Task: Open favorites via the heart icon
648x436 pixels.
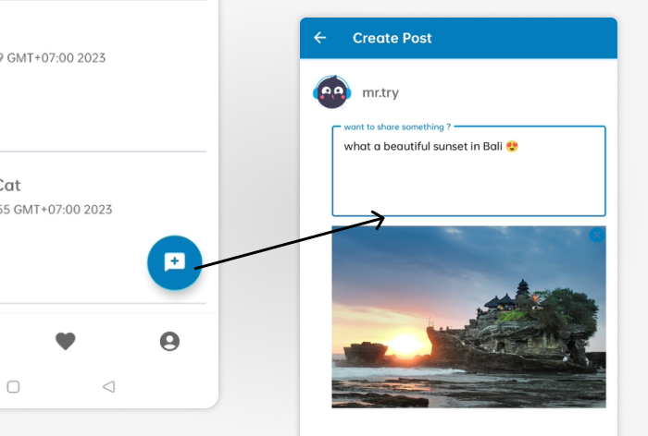Action: coord(65,341)
